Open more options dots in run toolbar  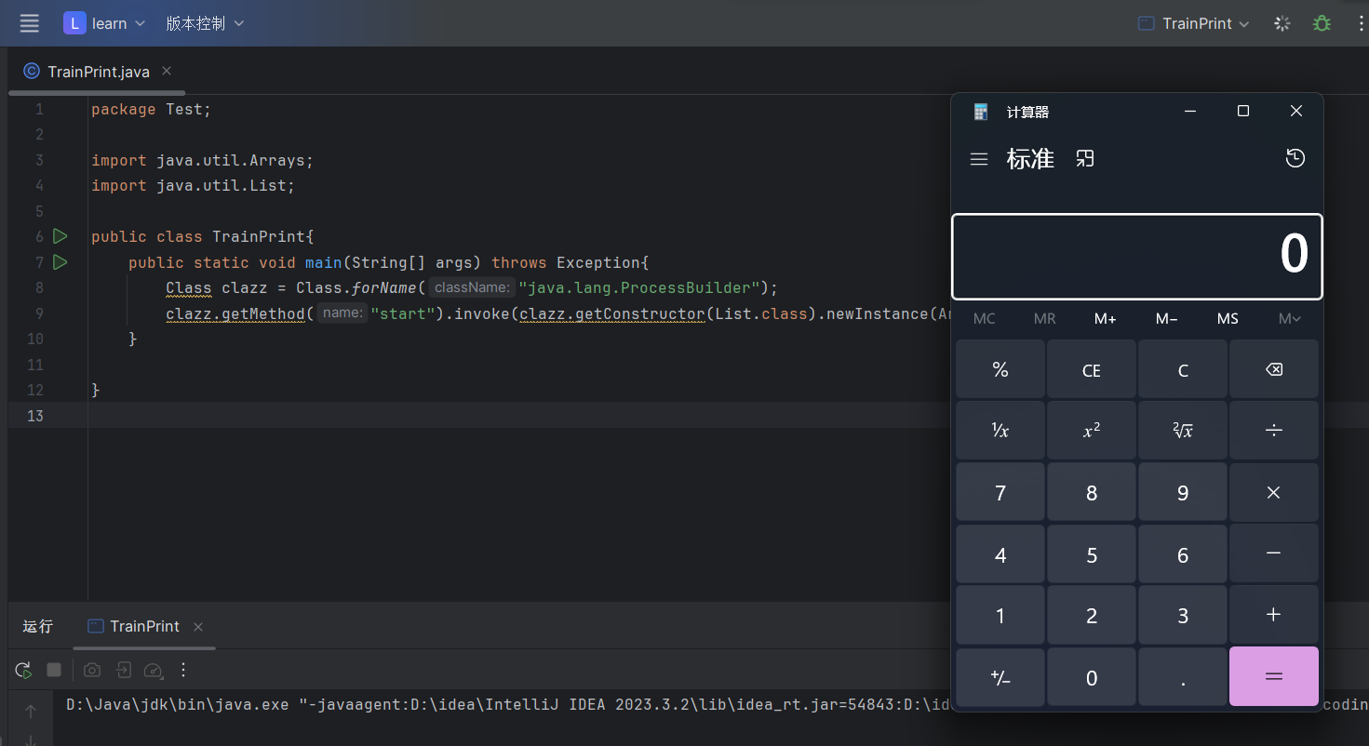point(183,670)
